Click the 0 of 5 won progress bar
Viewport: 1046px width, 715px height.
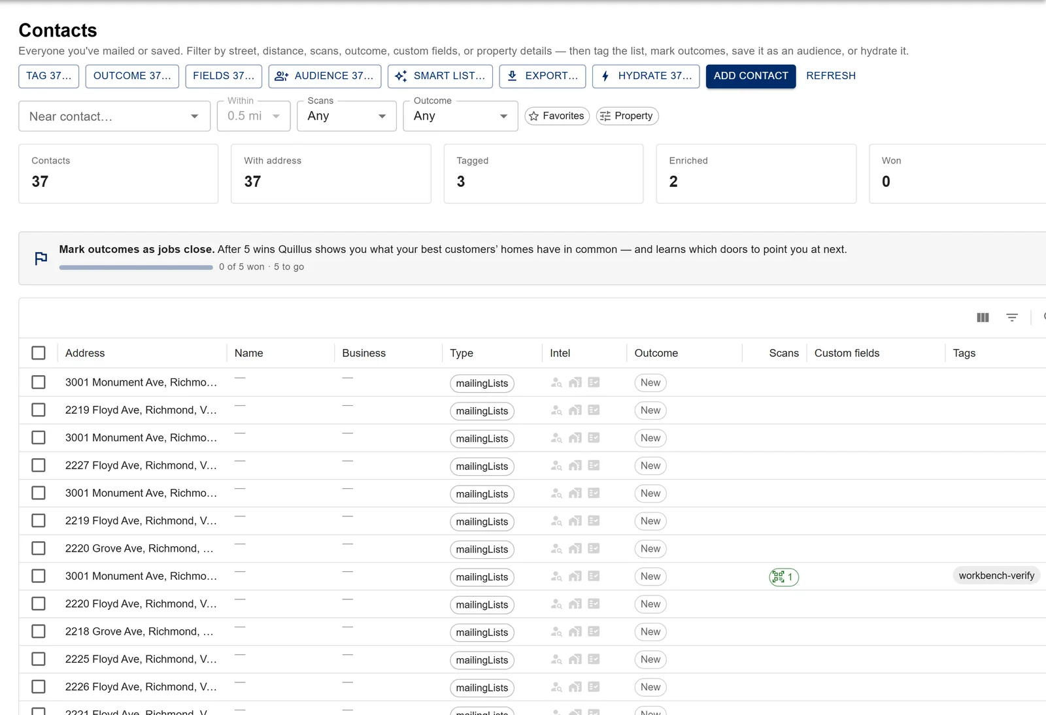coord(136,267)
